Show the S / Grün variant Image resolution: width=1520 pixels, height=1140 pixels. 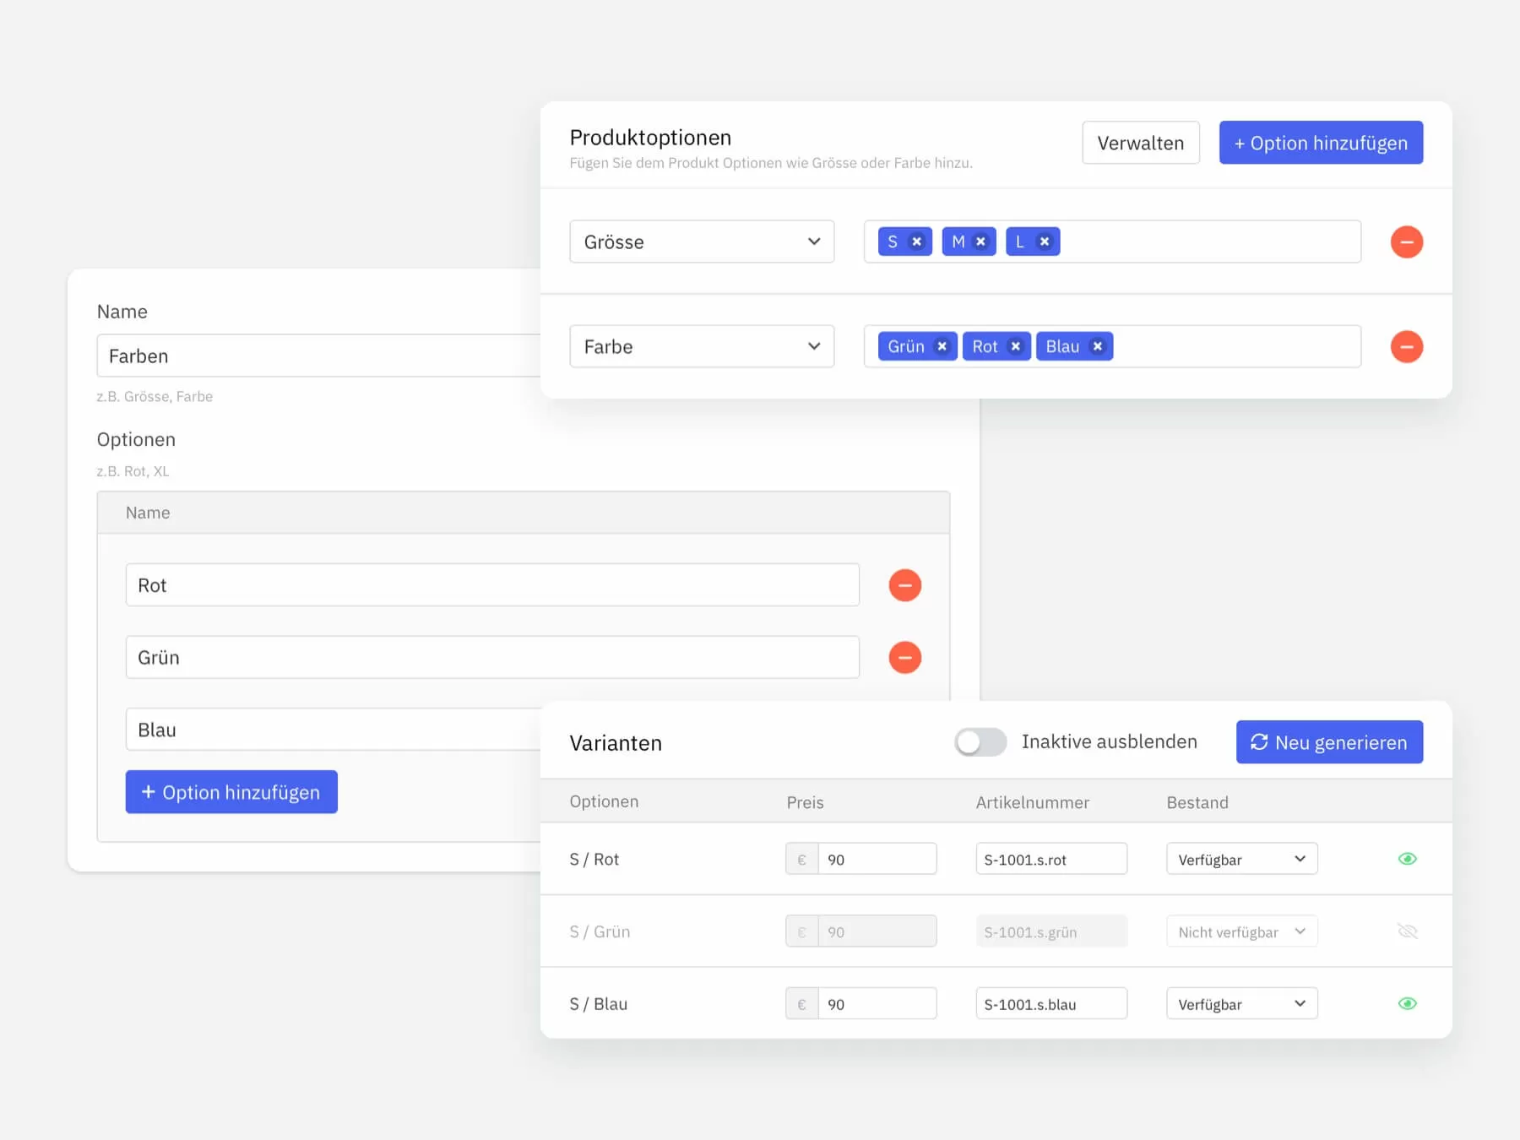(x=1407, y=931)
